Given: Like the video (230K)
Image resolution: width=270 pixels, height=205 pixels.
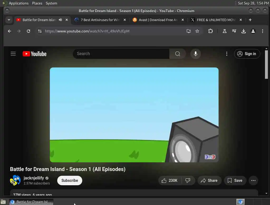Looking at the screenshot, I should tap(170, 180).
